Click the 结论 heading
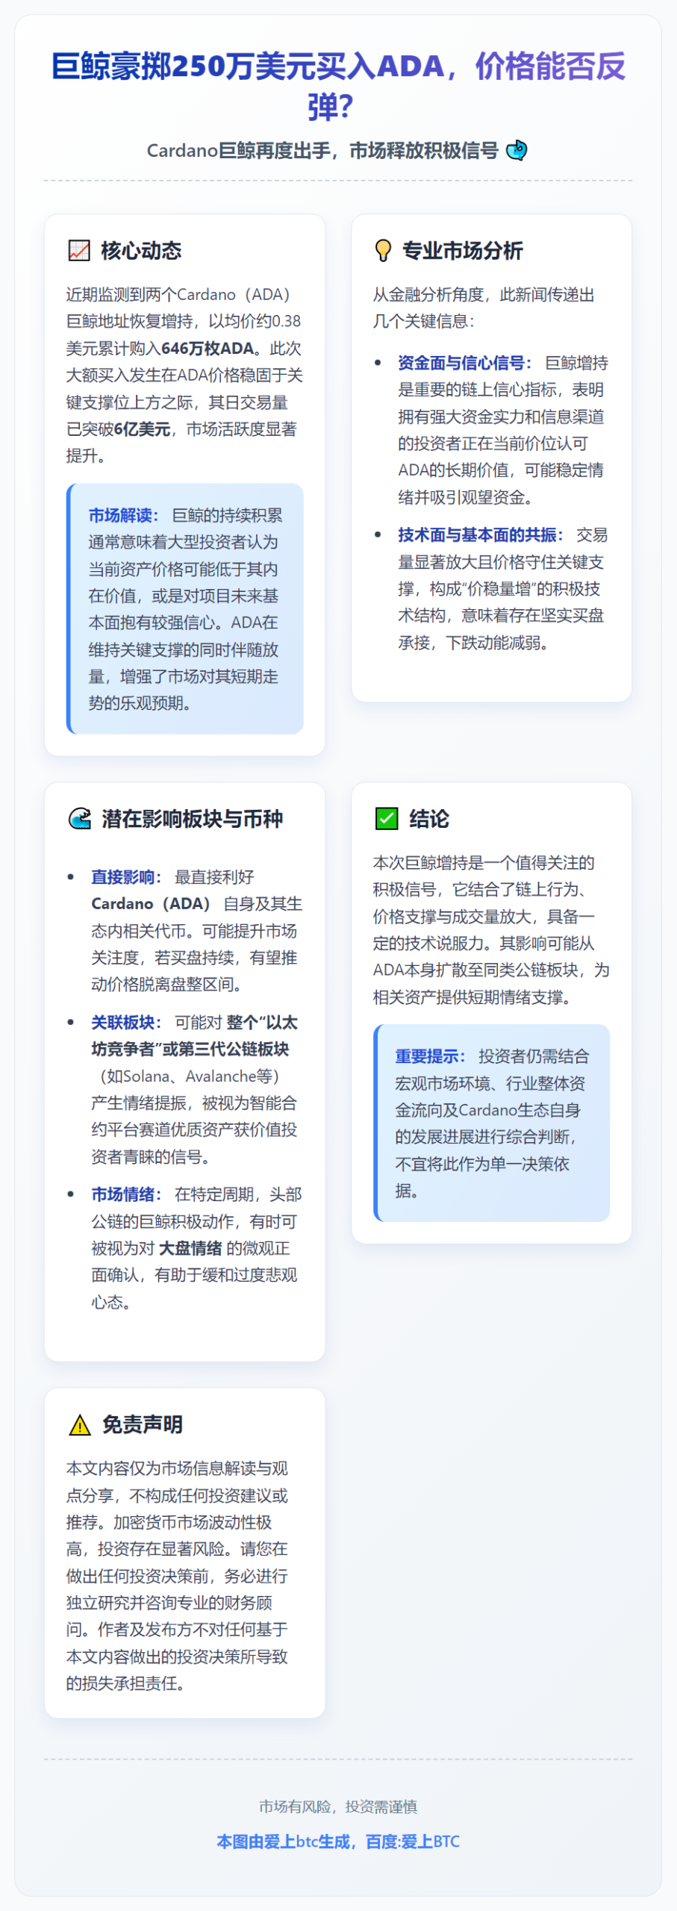The height and width of the screenshot is (1911, 677). 429,818
